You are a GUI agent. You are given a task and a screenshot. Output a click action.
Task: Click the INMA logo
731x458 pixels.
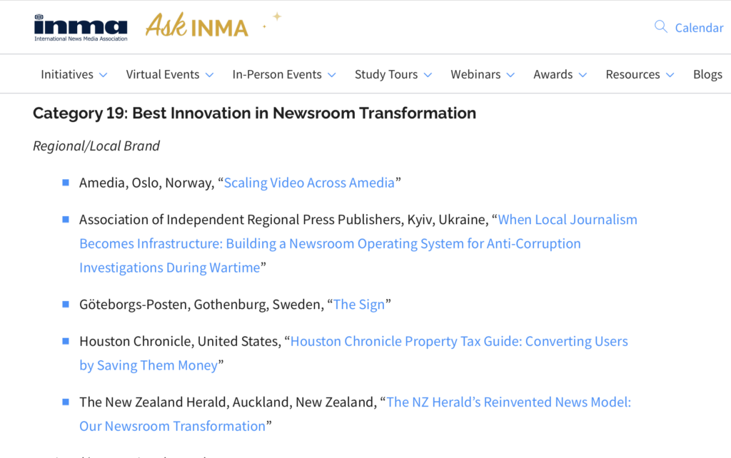pos(80,27)
